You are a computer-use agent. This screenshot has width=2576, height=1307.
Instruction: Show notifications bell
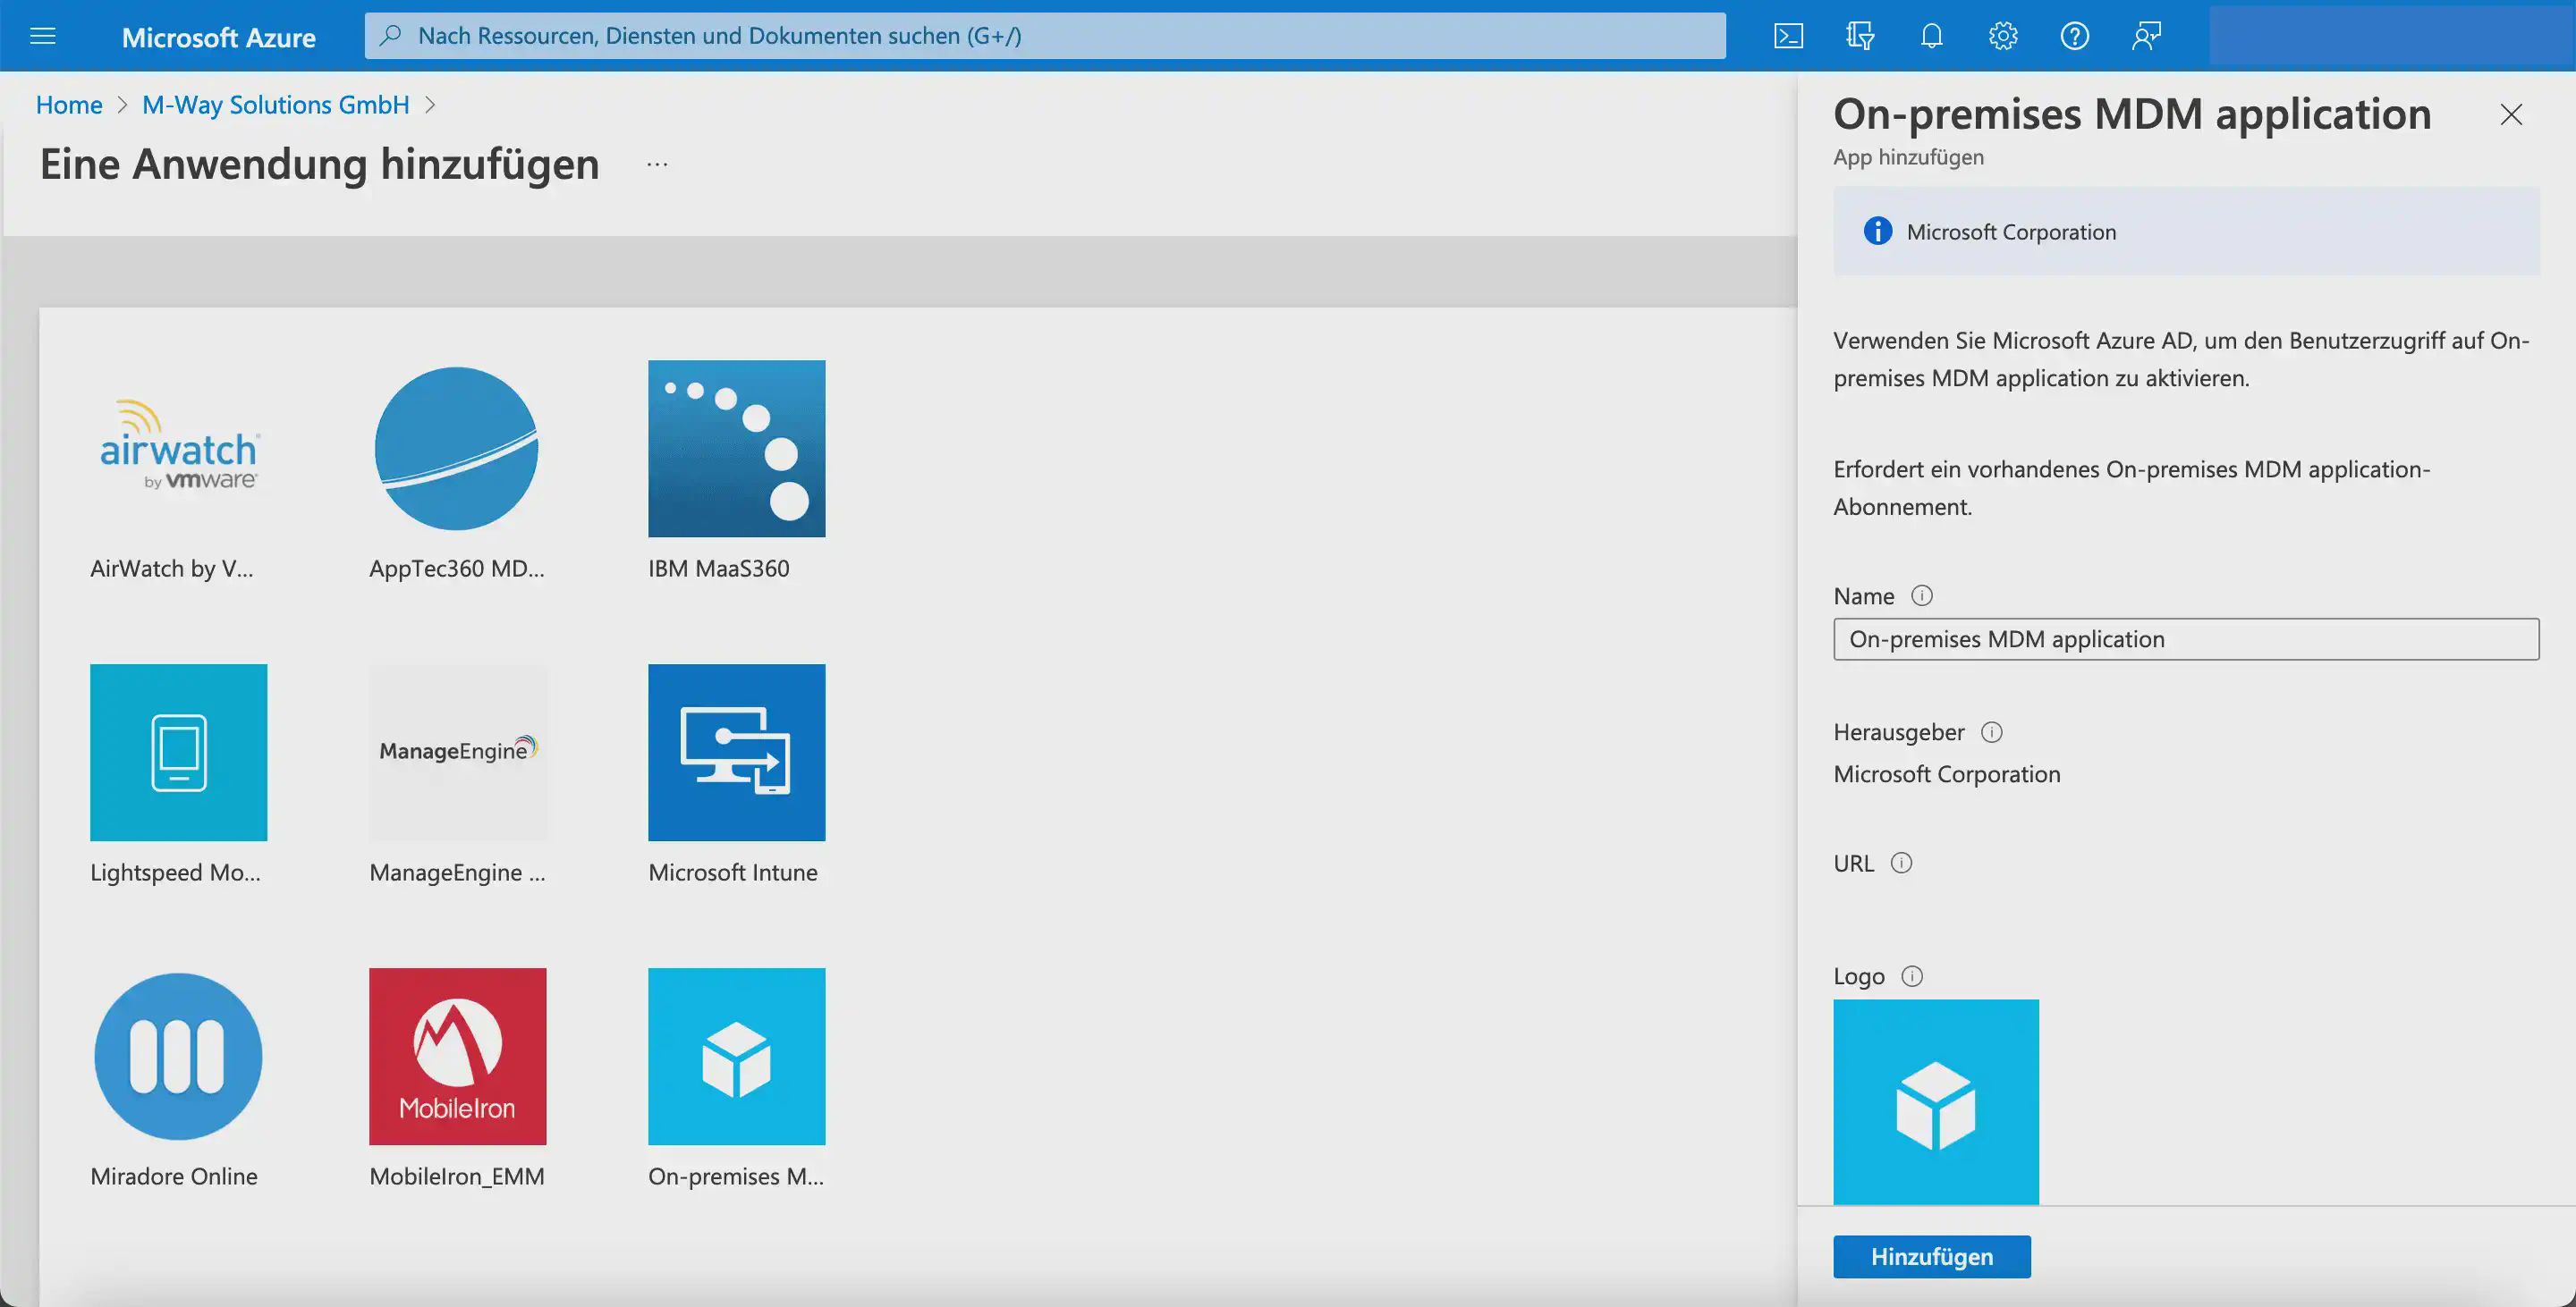tap(1932, 36)
